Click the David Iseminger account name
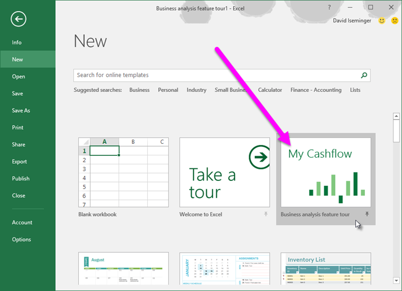 pyautogui.click(x=352, y=21)
